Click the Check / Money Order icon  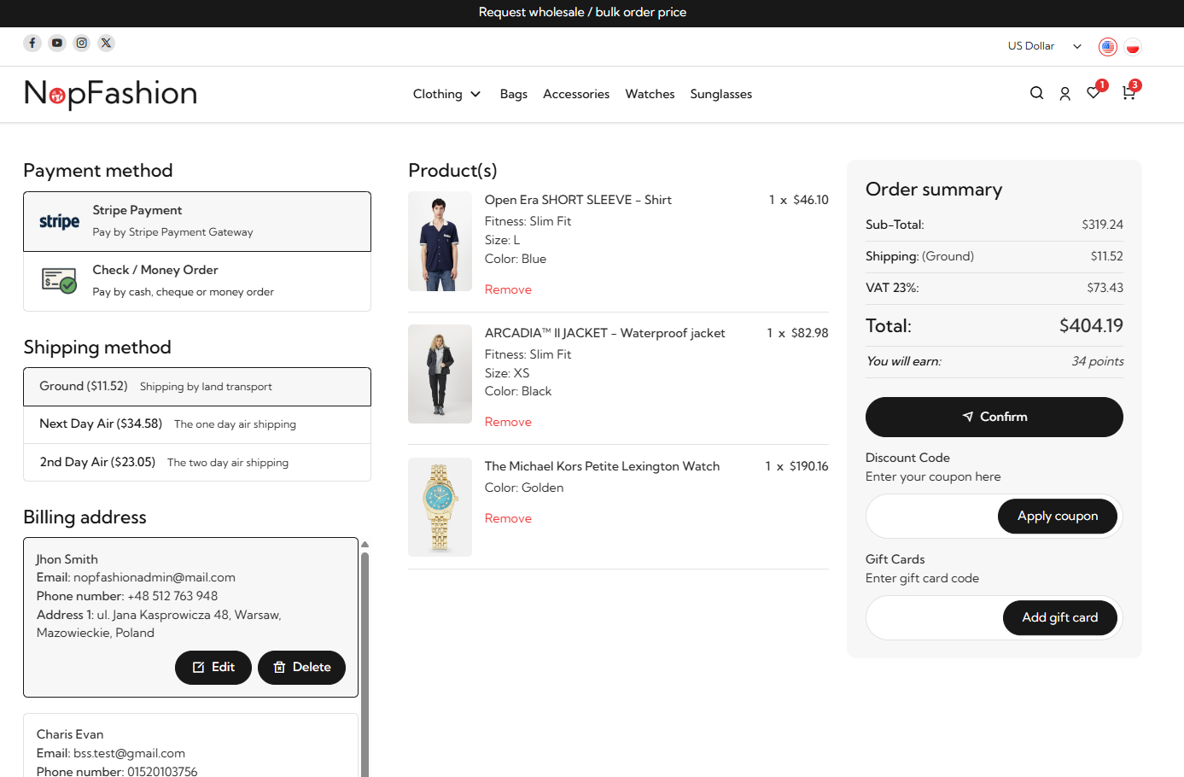[60, 280]
